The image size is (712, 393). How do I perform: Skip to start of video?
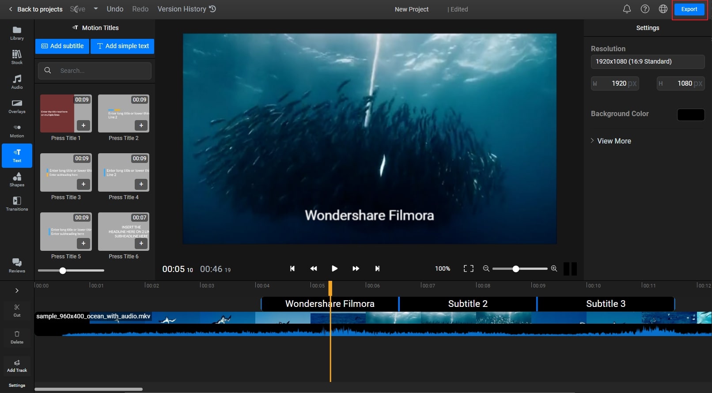click(x=292, y=268)
